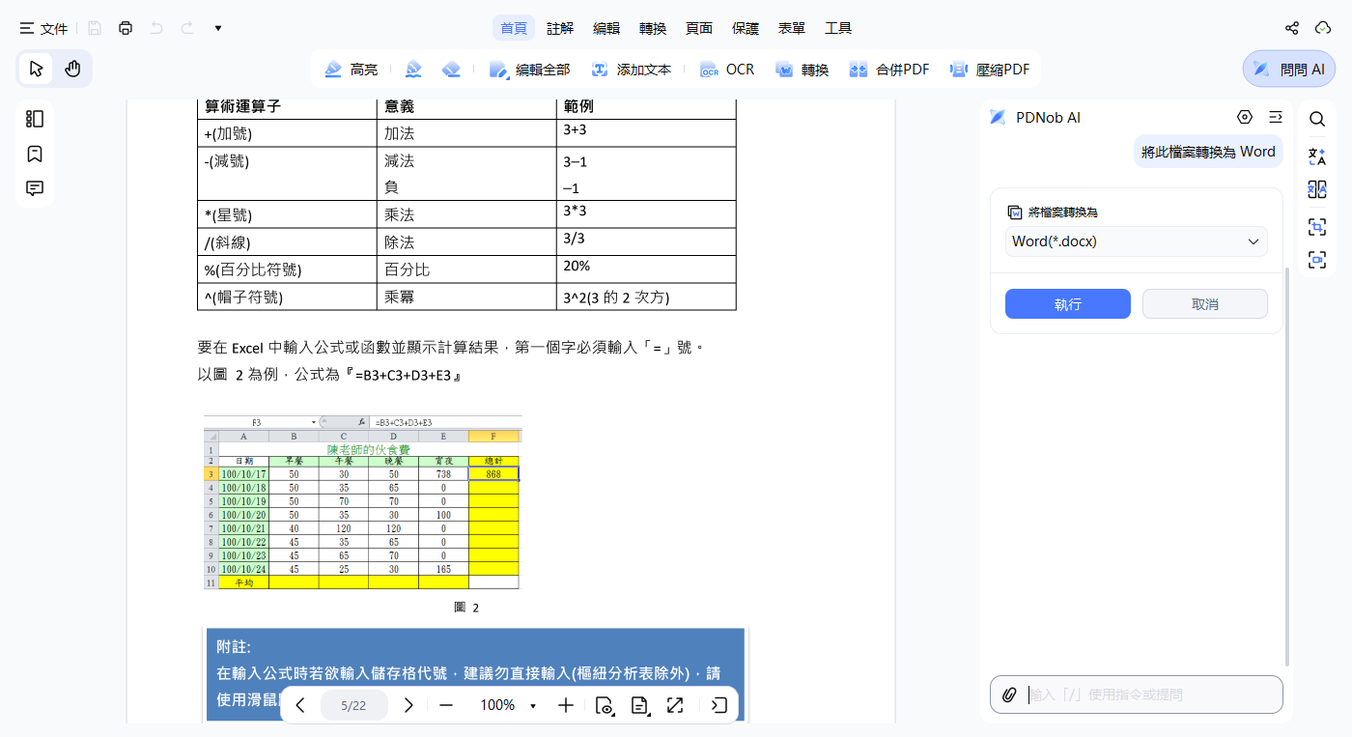Collapse the bottom page toolbar
Viewport: 1352px width, 737px height.
click(719, 705)
